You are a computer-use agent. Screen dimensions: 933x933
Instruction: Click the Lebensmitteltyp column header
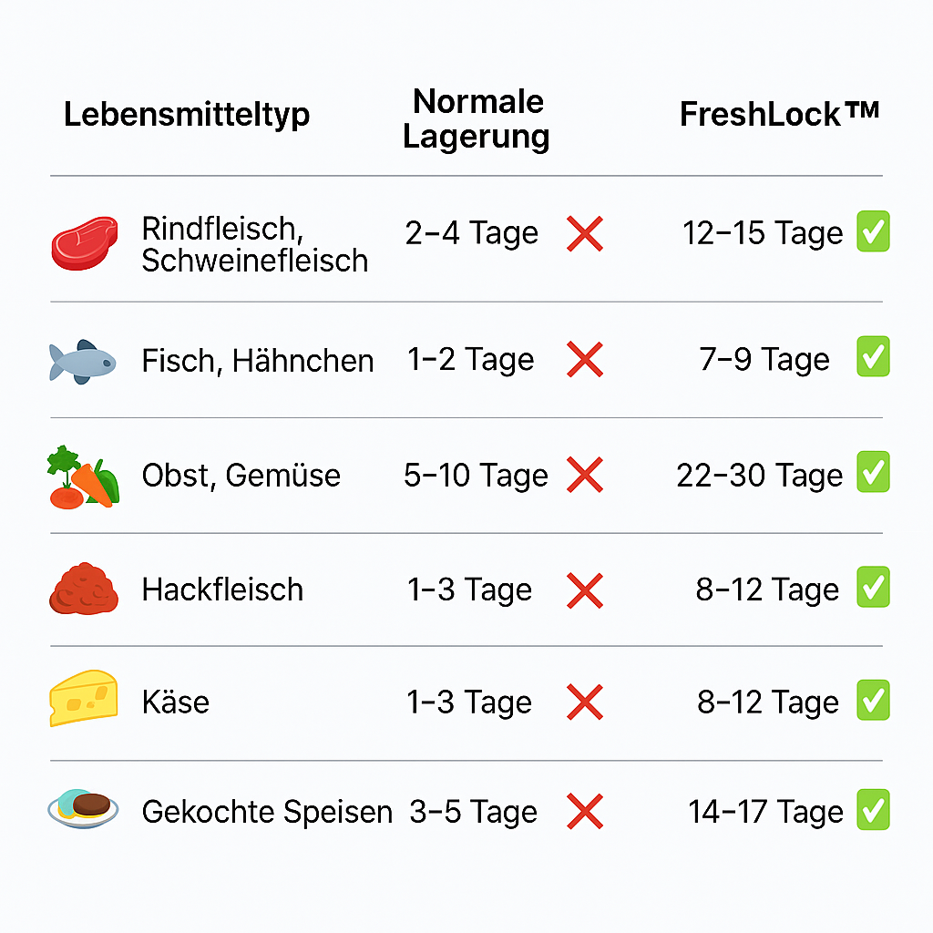[187, 116]
